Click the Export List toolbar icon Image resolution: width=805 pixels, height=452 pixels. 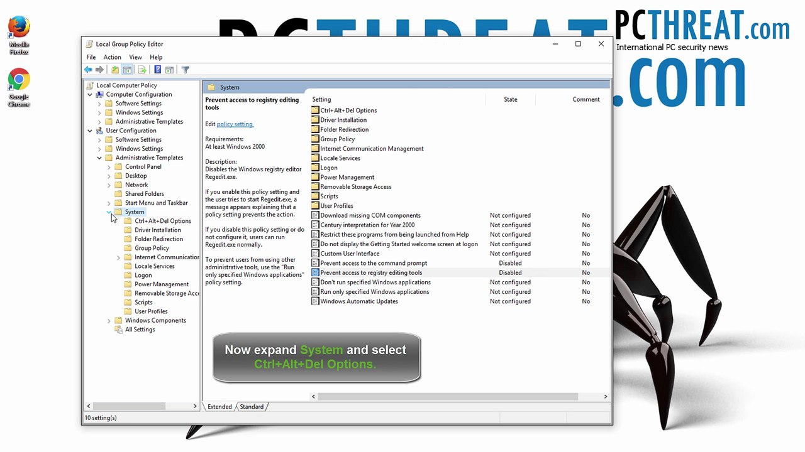pyautogui.click(x=142, y=70)
